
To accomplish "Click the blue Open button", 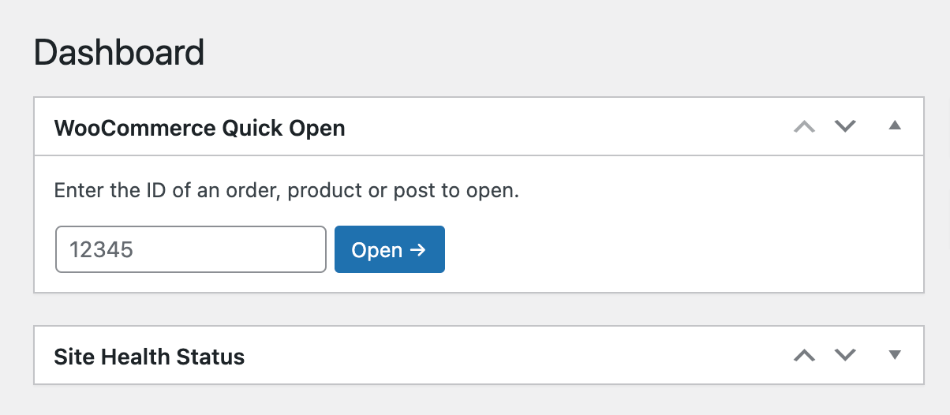I will (x=390, y=249).
